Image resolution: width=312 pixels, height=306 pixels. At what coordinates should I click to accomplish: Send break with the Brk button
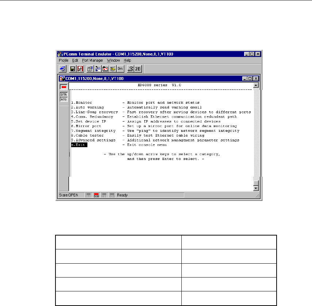pos(120,69)
